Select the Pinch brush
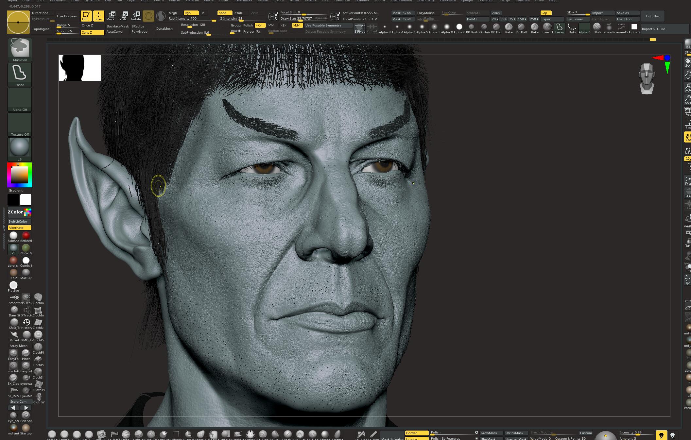691x440 pixels. click(26, 355)
